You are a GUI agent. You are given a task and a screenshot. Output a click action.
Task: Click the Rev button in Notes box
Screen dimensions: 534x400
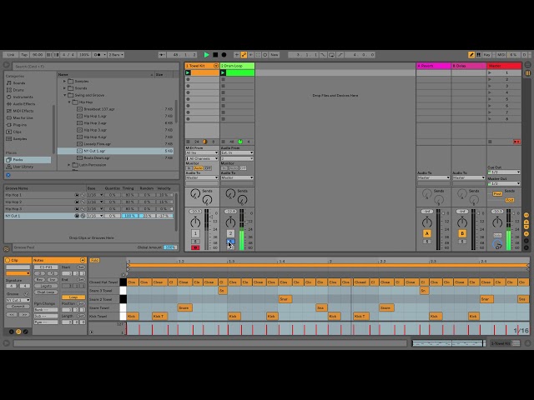click(39, 280)
